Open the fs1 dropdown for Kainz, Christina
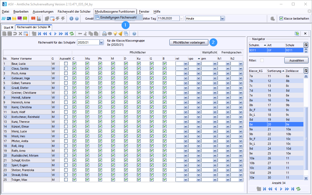The image size is (312, 195). (228, 107)
